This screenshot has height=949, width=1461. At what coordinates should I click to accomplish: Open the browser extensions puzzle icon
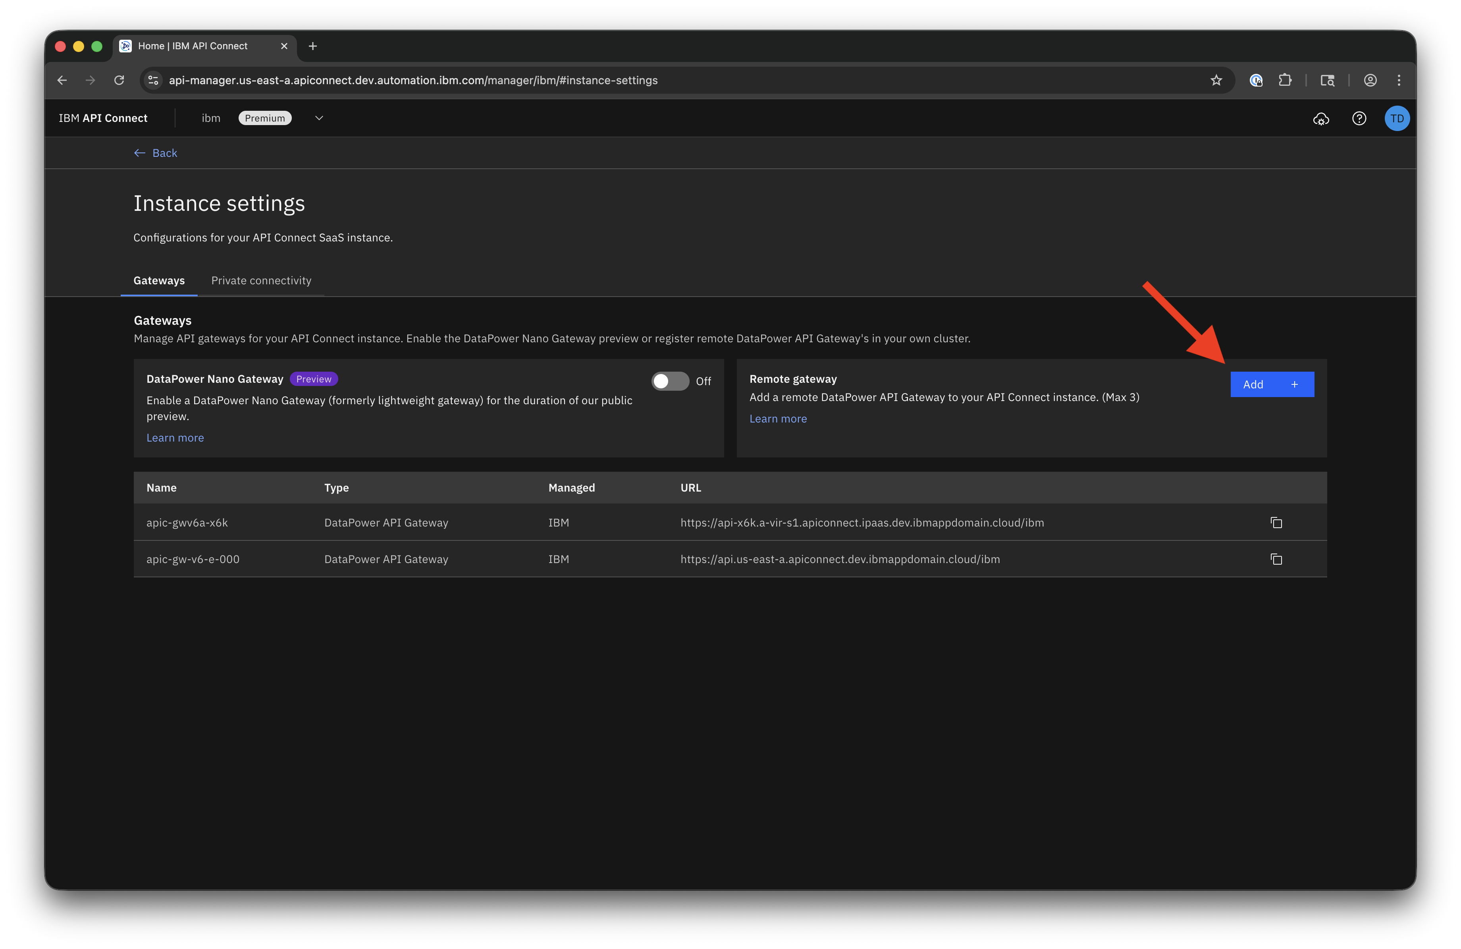coord(1285,81)
